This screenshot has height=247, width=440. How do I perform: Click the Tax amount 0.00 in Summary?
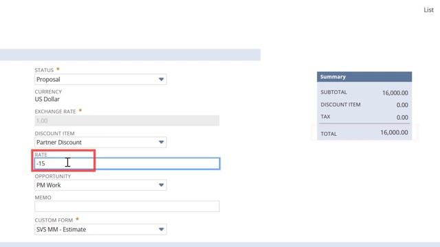pyautogui.click(x=402, y=117)
